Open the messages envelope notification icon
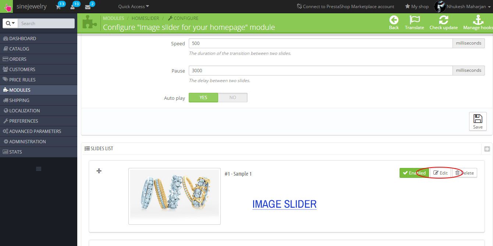This screenshot has width=493, height=246. tap(88, 7)
